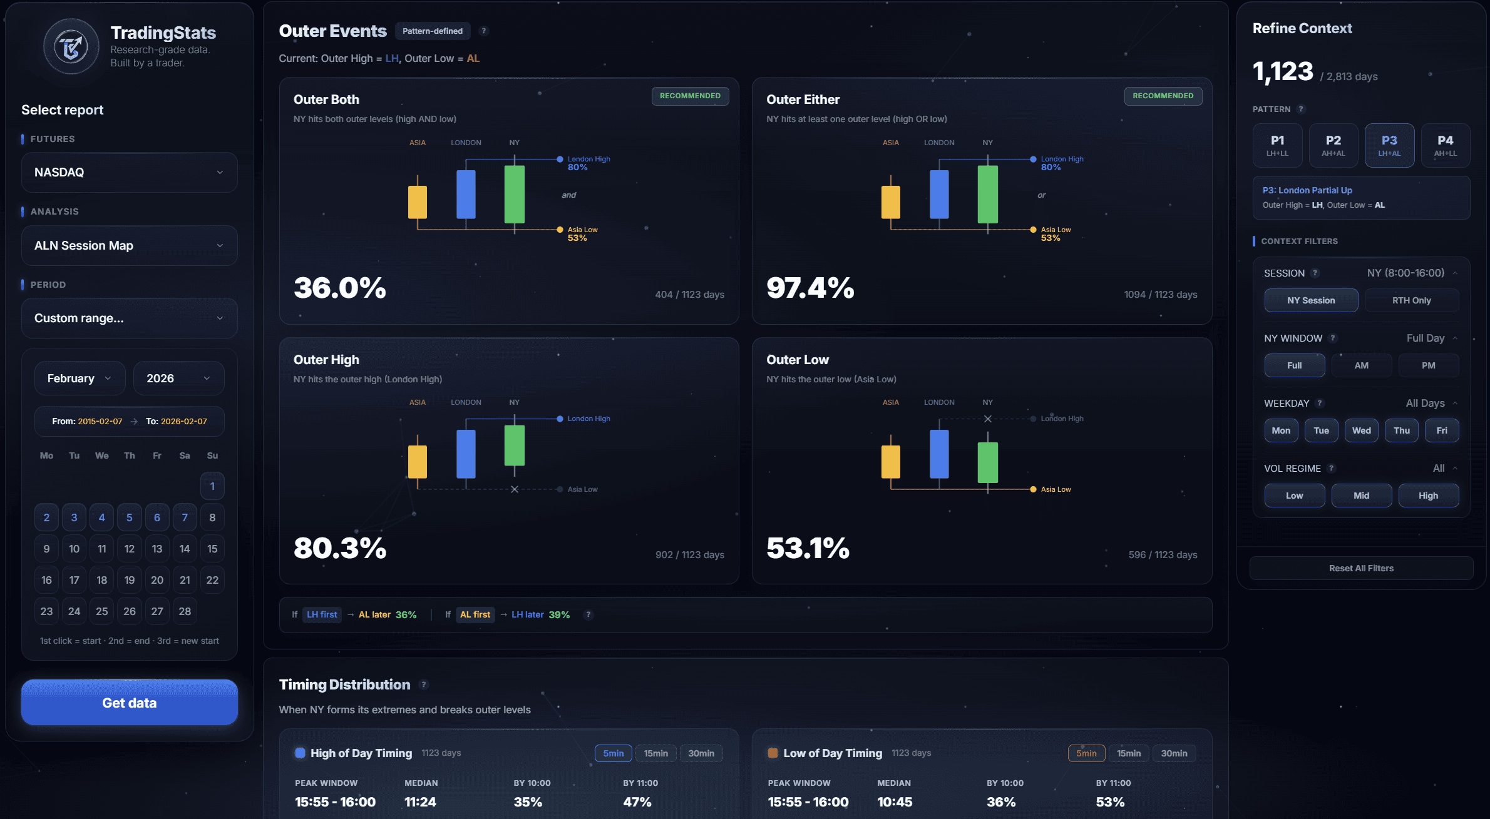This screenshot has width=1490, height=819.
Task: Open the February month dropdown
Action: [80, 378]
